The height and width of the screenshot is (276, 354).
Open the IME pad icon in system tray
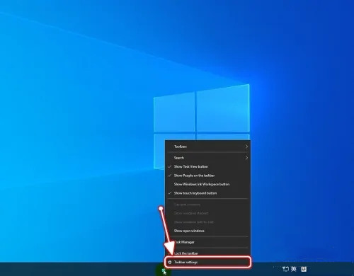(304, 269)
